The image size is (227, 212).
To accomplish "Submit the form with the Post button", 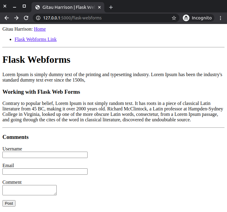I will (9, 203).
